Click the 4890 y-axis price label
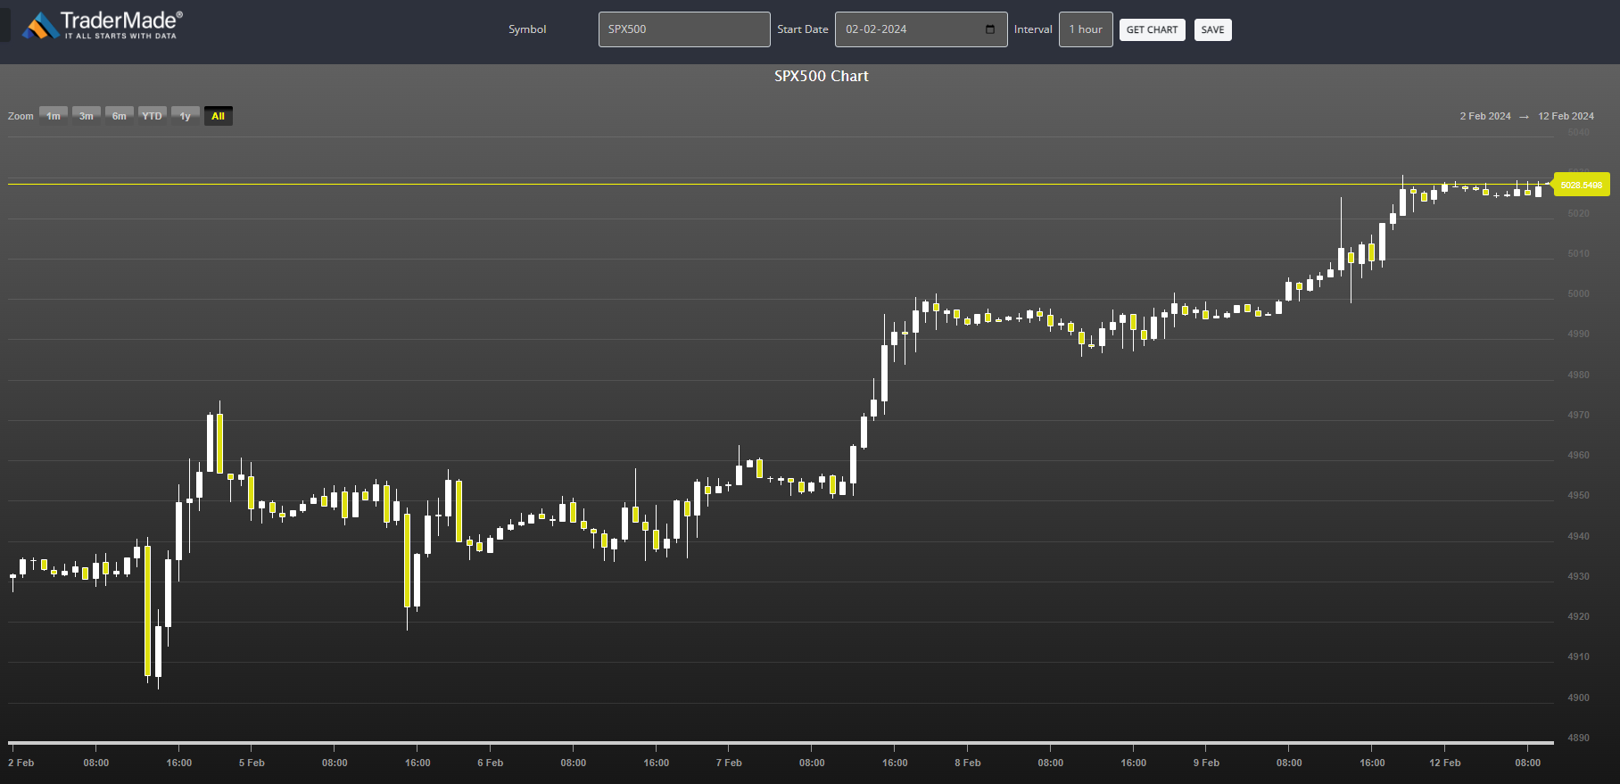The width and height of the screenshot is (1620, 784). [x=1579, y=738]
